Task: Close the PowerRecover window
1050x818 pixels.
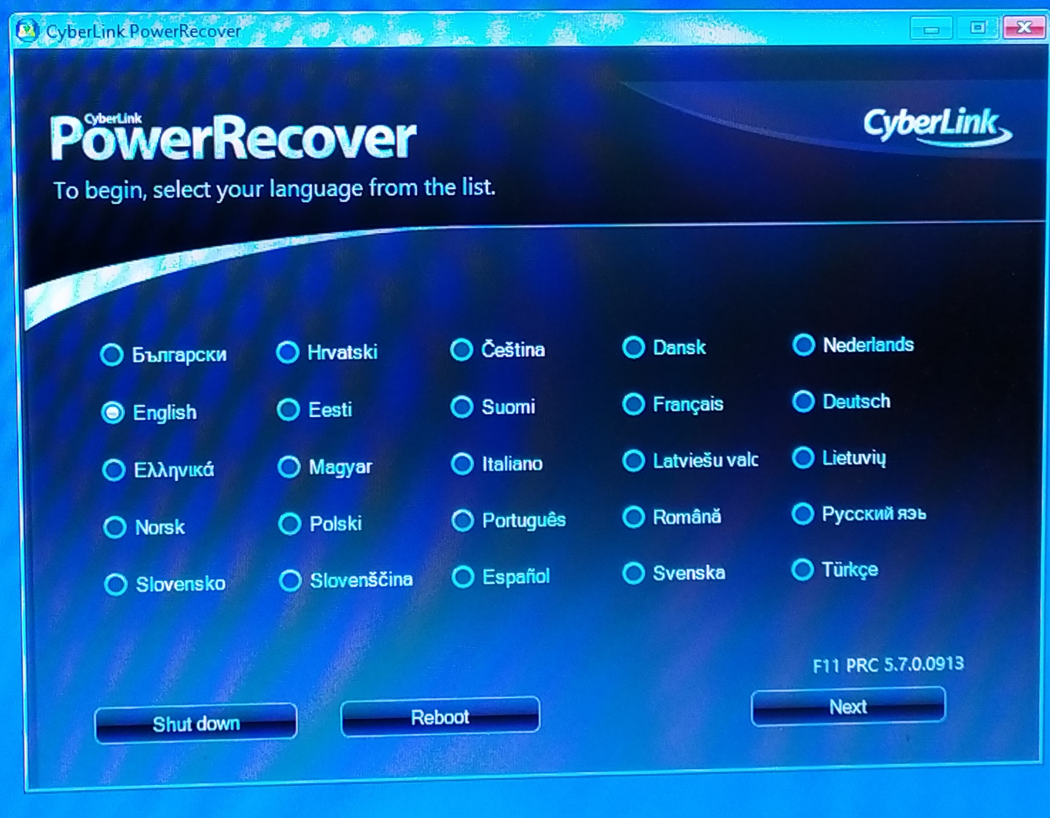Action: click(x=1024, y=28)
